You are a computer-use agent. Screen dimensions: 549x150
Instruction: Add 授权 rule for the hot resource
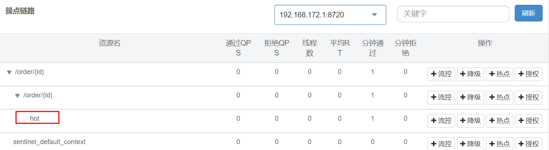point(529,121)
